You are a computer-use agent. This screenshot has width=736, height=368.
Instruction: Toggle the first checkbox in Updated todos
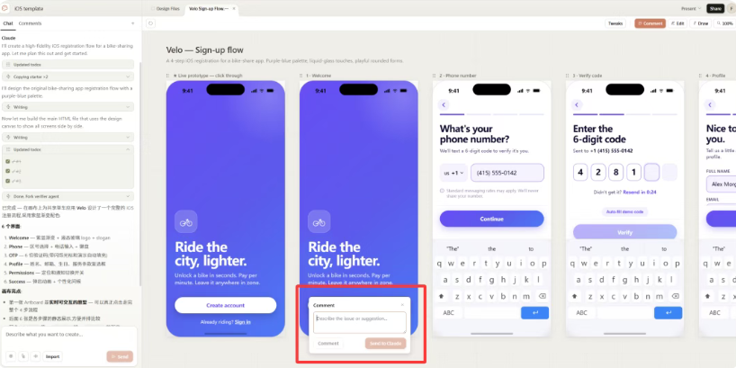click(7, 161)
